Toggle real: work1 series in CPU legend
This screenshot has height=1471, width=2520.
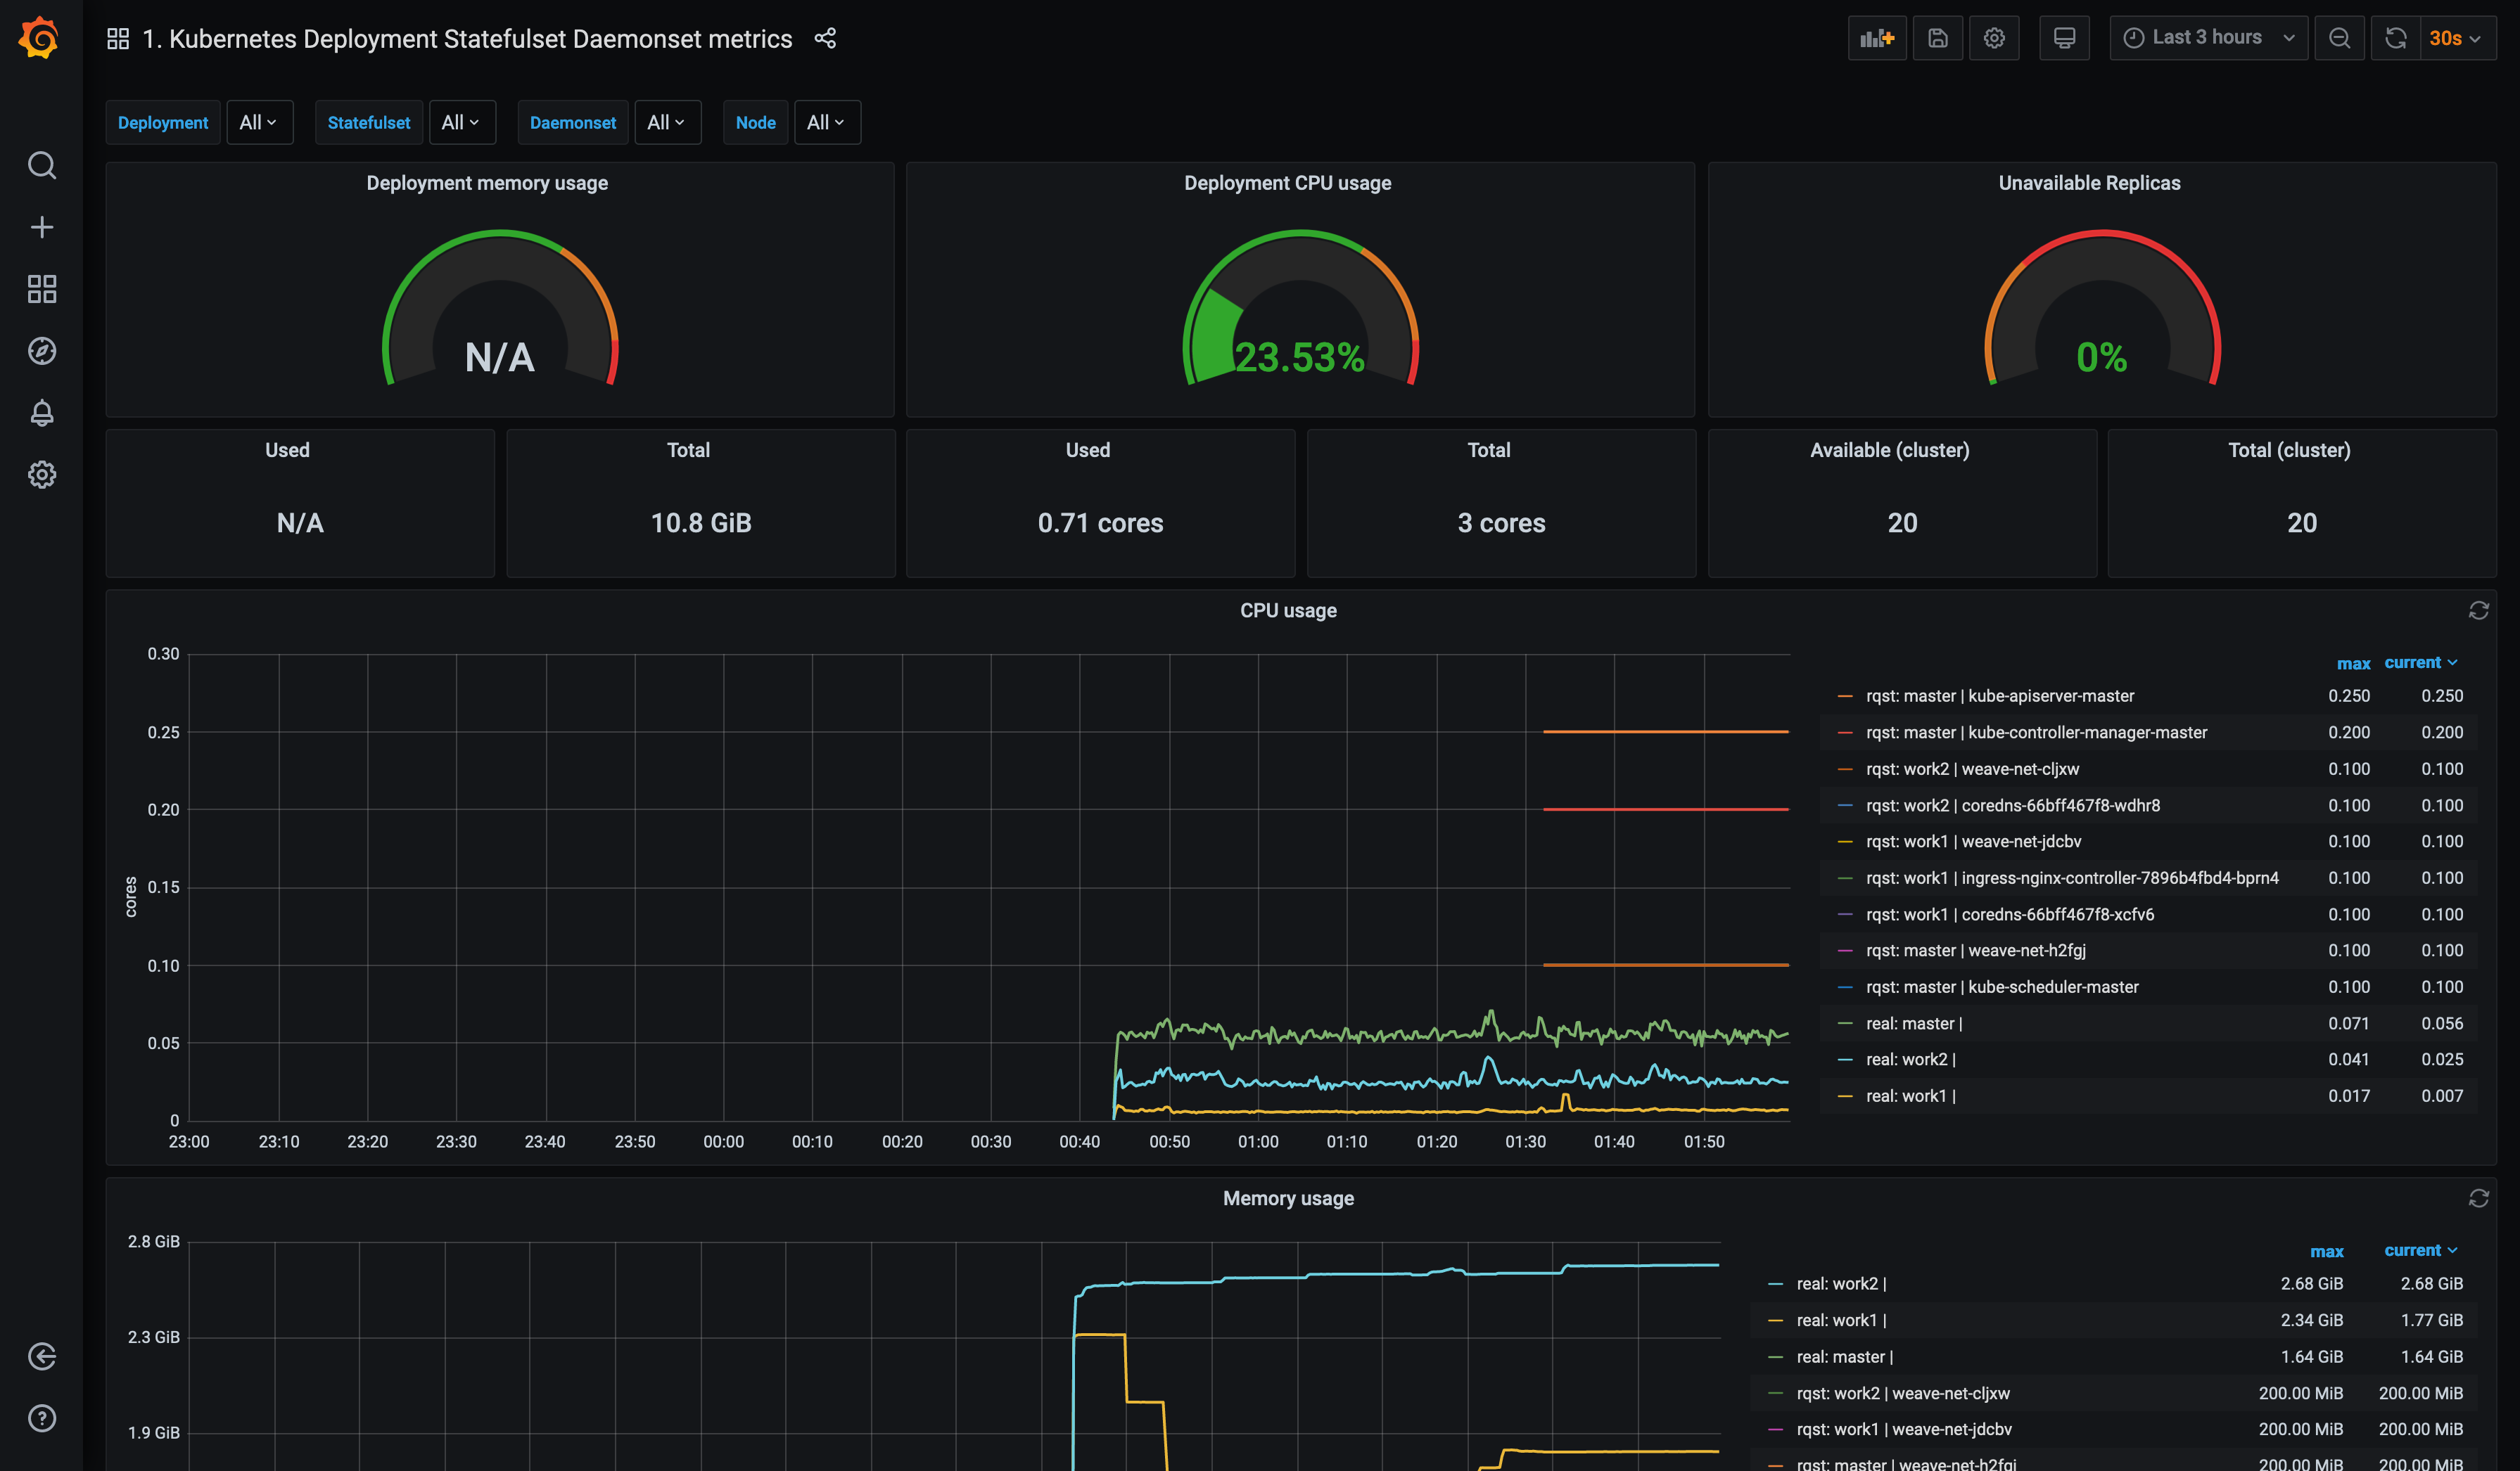(x=1910, y=1096)
